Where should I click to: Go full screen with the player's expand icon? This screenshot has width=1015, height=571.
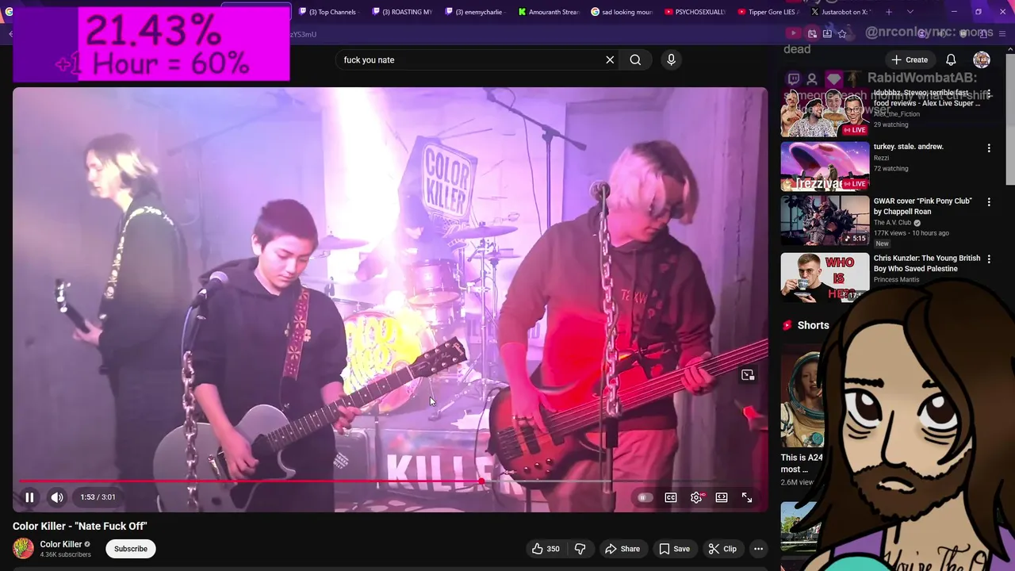pyautogui.click(x=747, y=497)
